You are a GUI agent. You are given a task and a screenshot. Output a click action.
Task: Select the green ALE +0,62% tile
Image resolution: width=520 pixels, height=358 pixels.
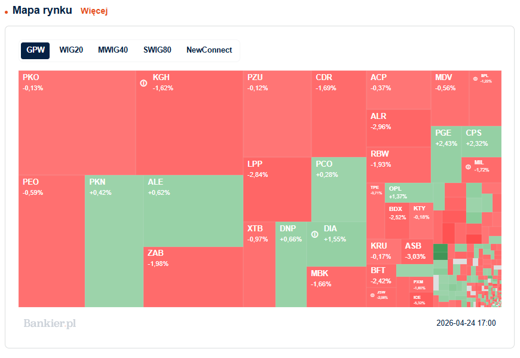tap(193, 211)
